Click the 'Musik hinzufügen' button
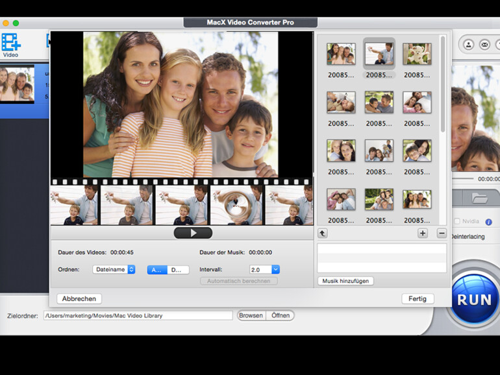The width and height of the screenshot is (500, 375). pyautogui.click(x=345, y=281)
